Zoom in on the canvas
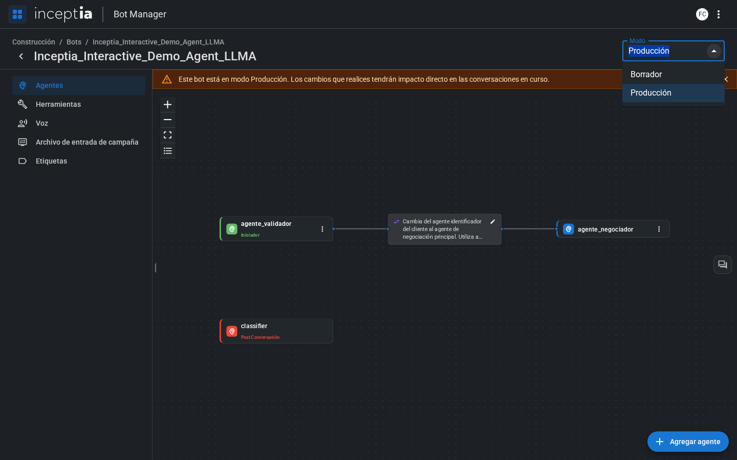 pyautogui.click(x=167, y=105)
